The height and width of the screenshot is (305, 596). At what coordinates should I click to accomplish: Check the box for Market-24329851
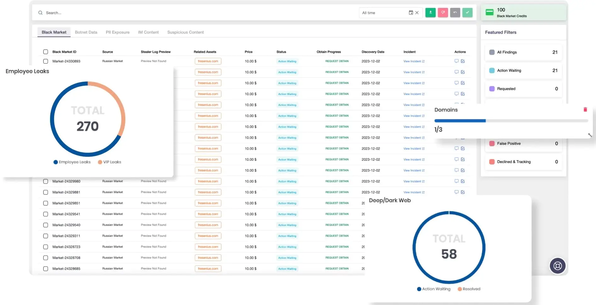click(x=46, y=203)
